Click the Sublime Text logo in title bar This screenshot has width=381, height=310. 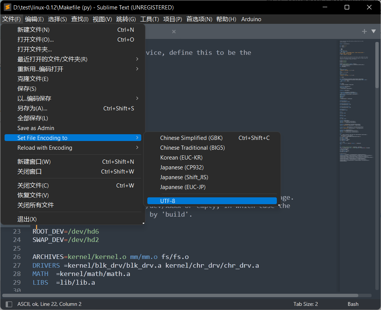[8, 7]
